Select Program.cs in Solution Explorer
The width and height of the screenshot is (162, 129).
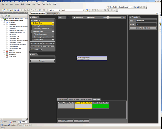click(x=12, y=54)
